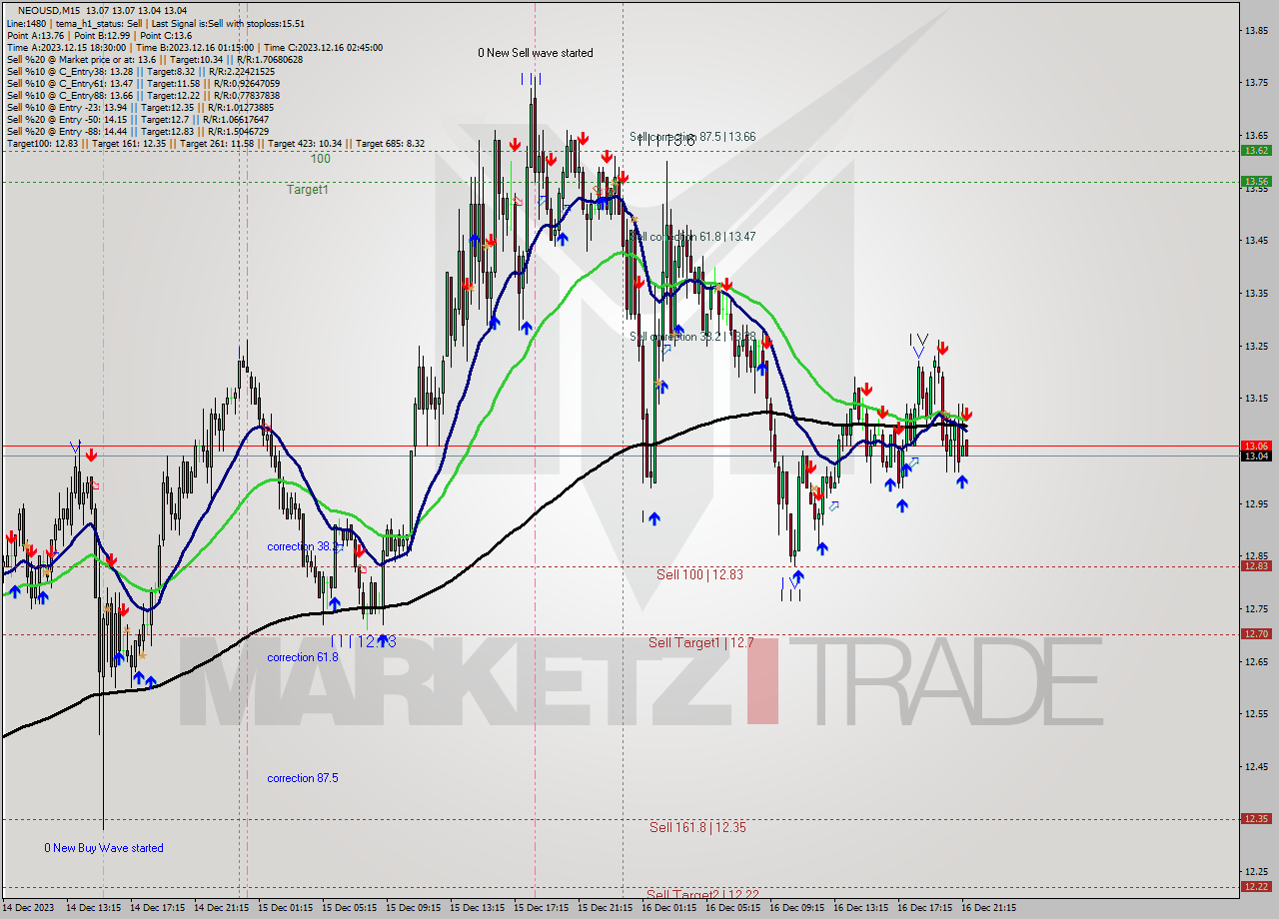Click the '15 Dec 01:15' time label
The width and height of the screenshot is (1279, 919).
click(x=286, y=908)
